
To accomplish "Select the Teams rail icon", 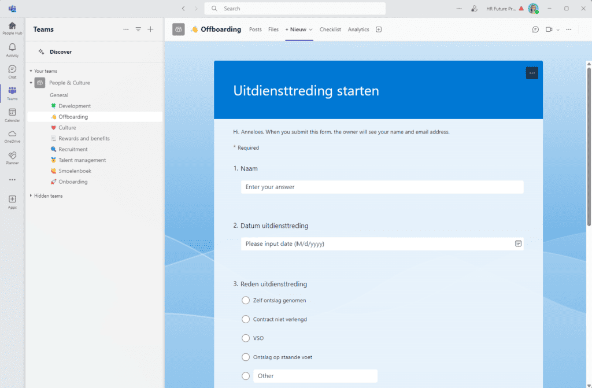I will coord(12,93).
